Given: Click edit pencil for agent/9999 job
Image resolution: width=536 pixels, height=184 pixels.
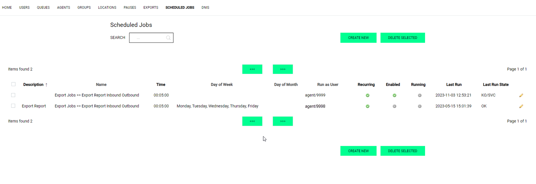Looking at the screenshot, I should (x=521, y=95).
